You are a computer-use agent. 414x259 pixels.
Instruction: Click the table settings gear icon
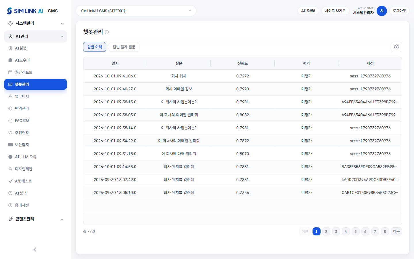[396, 47]
